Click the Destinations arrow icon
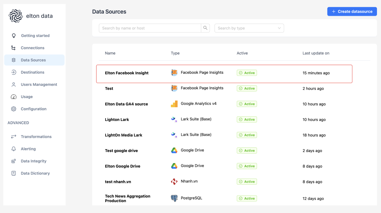This screenshot has width=381, height=213. coord(13,72)
